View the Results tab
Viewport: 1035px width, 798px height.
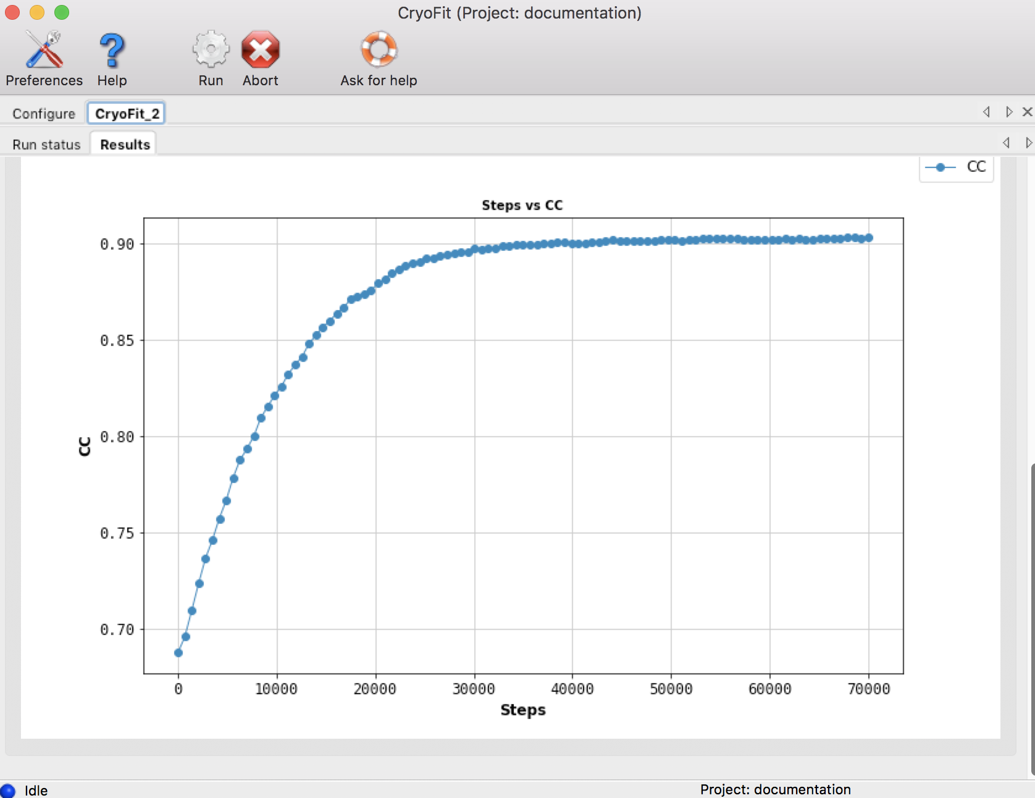tap(123, 144)
